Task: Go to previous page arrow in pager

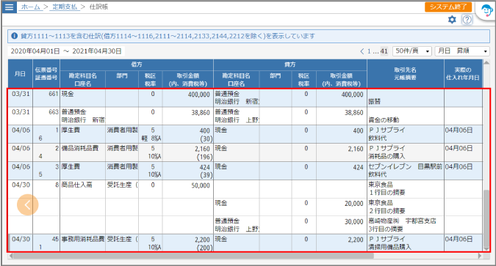Action: tap(362, 51)
